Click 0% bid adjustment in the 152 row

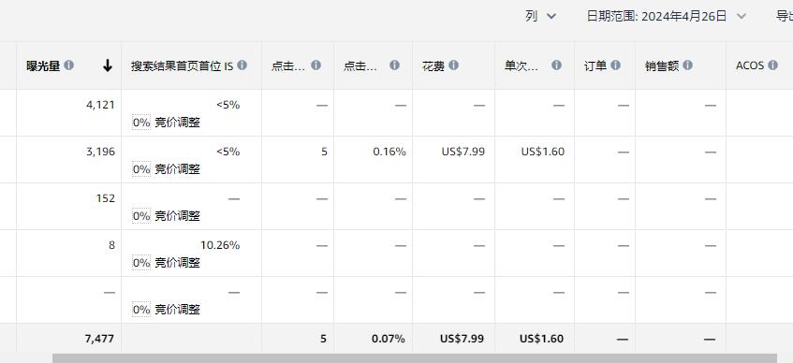[141, 216]
